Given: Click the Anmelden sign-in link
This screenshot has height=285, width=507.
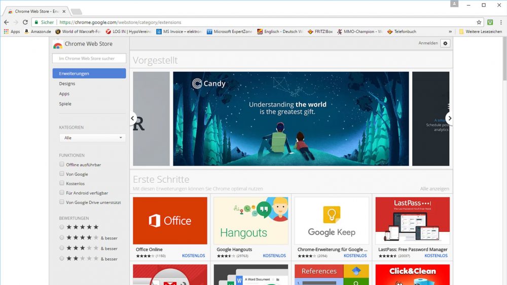Looking at the screenshot, I should 428,44.
